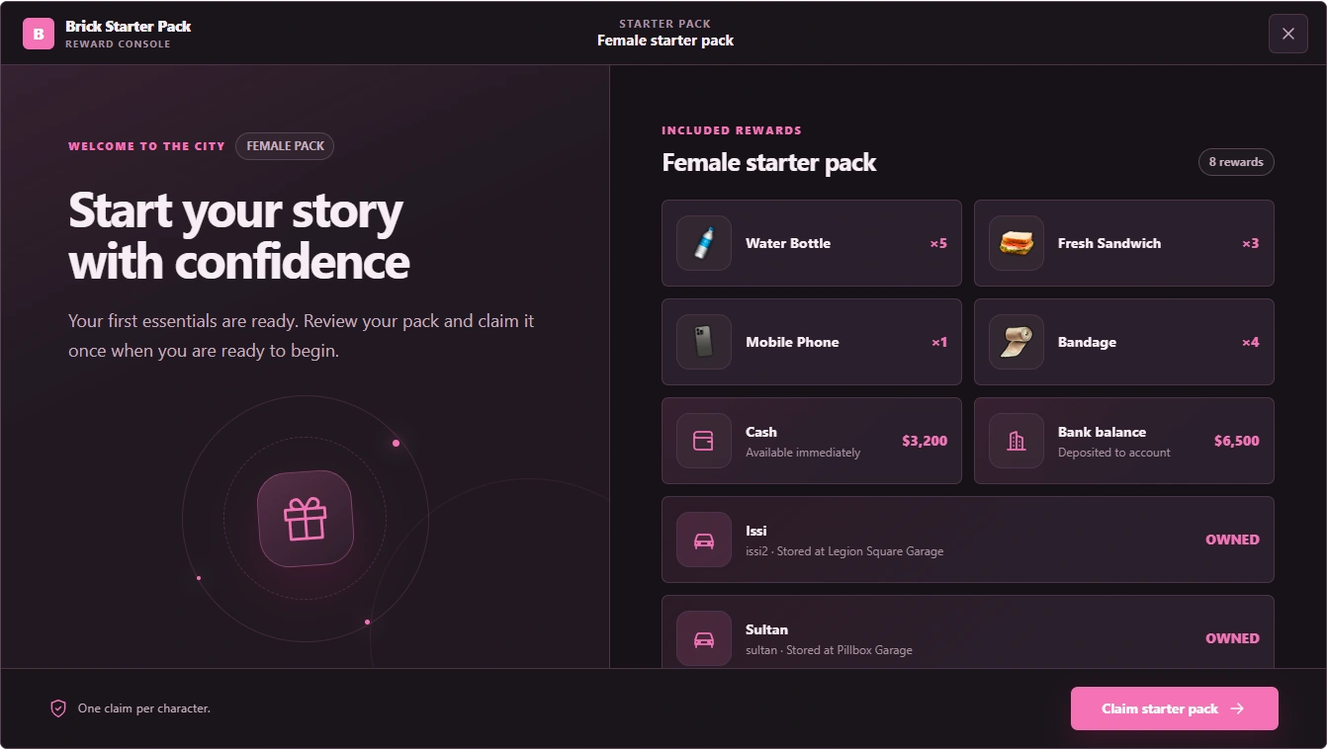Select the Fresh Sandwich reward name

[x=1109, y=243]
